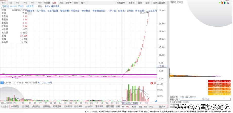
Task: Click the (前复权) label next to the stock title
Action: (x=30, y=6)
